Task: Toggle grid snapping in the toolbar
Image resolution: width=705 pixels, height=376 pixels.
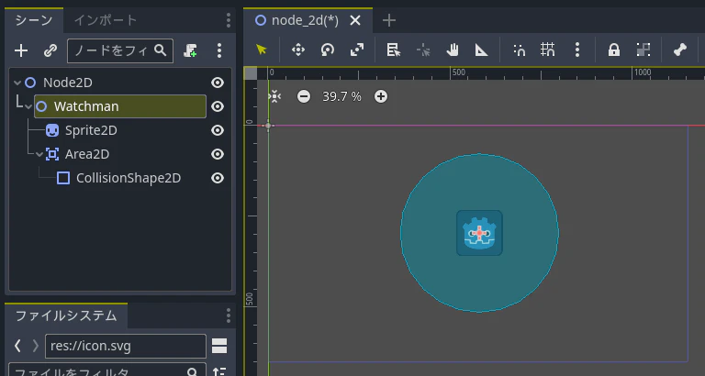Action: [x=548, y=50]
